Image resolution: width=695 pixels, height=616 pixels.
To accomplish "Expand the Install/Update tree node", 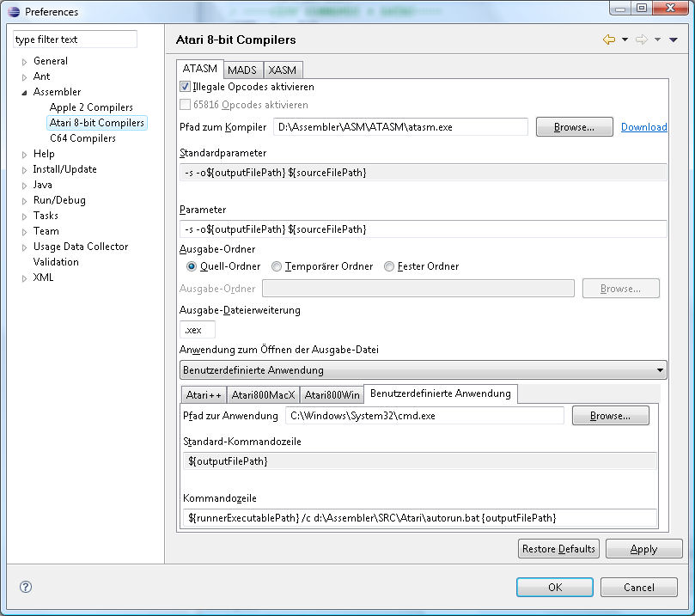I will pyautogui.click(x=24, y=170).
